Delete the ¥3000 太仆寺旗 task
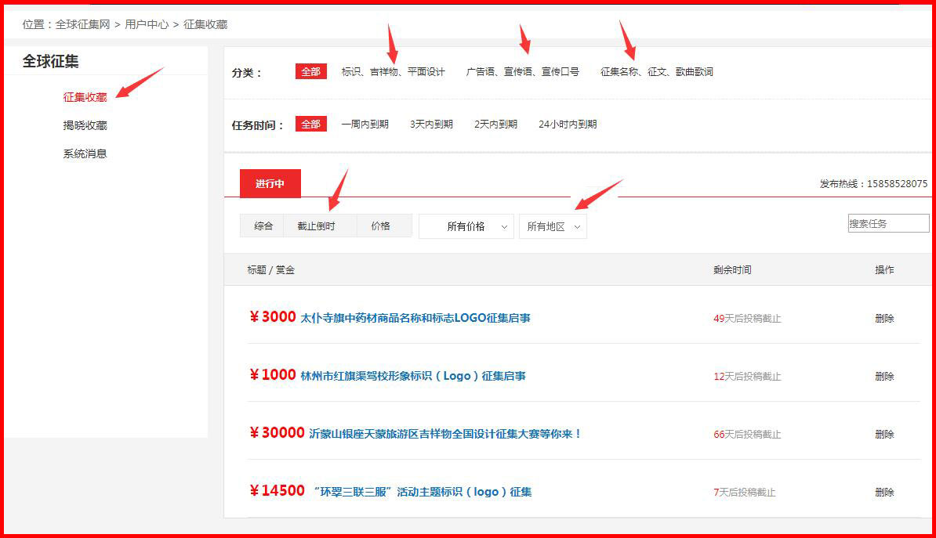This screenshot has width=936, height=538. coord(884,319)
